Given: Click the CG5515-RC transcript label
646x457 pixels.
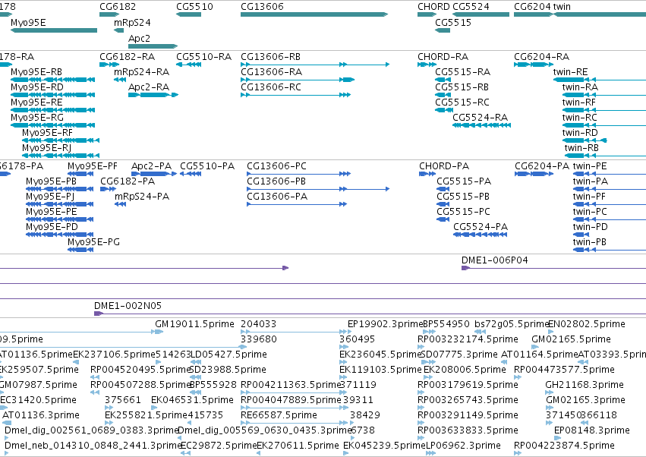Looking at the screenshot, I should [462, 102].
